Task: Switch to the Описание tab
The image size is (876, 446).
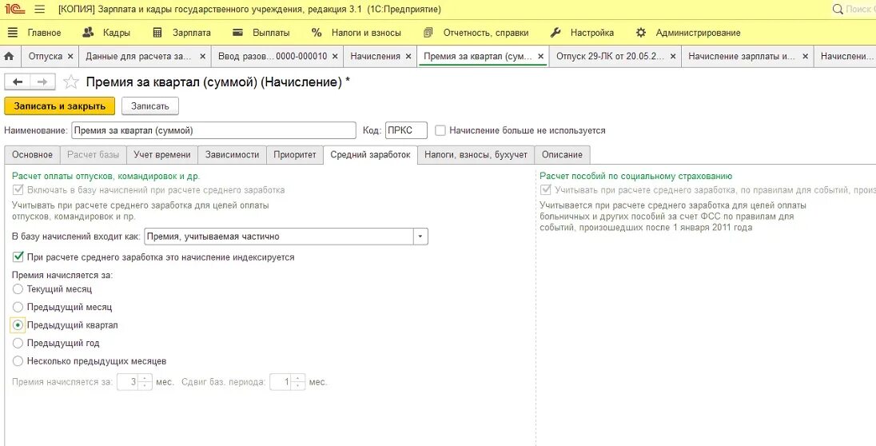Action: 562,155
